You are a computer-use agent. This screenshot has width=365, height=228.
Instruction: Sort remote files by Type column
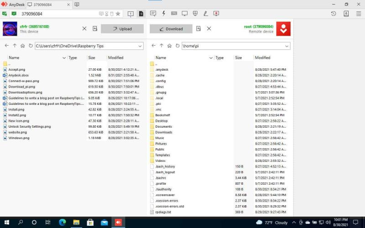219,58
